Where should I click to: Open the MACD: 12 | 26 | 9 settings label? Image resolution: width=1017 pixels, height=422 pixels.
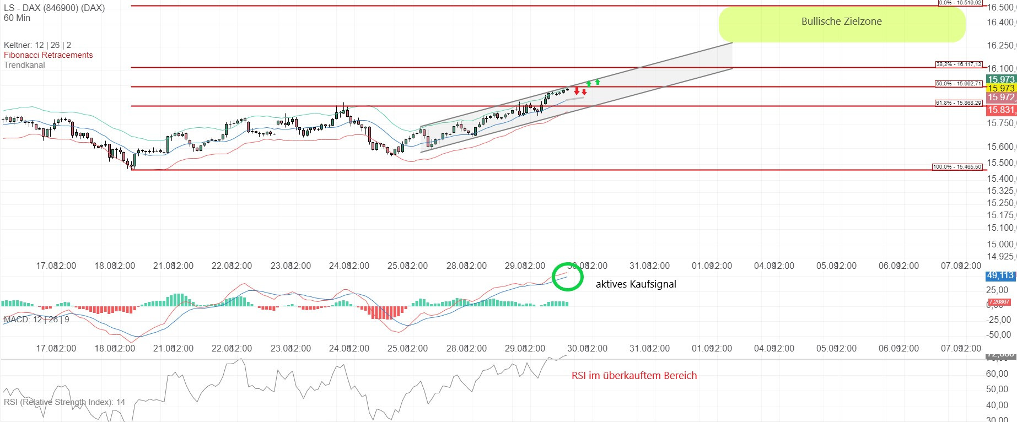click(36, 320)
